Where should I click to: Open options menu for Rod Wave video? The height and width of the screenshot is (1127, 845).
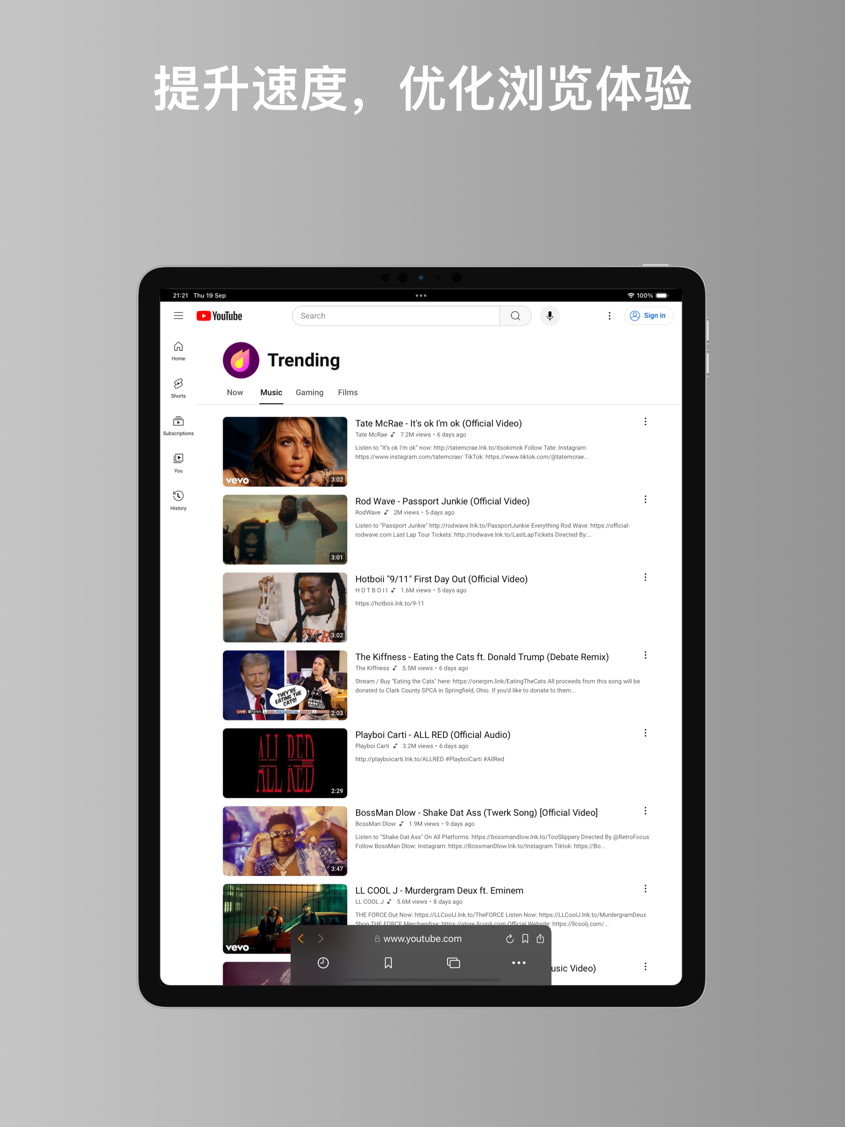click(645, 500)
